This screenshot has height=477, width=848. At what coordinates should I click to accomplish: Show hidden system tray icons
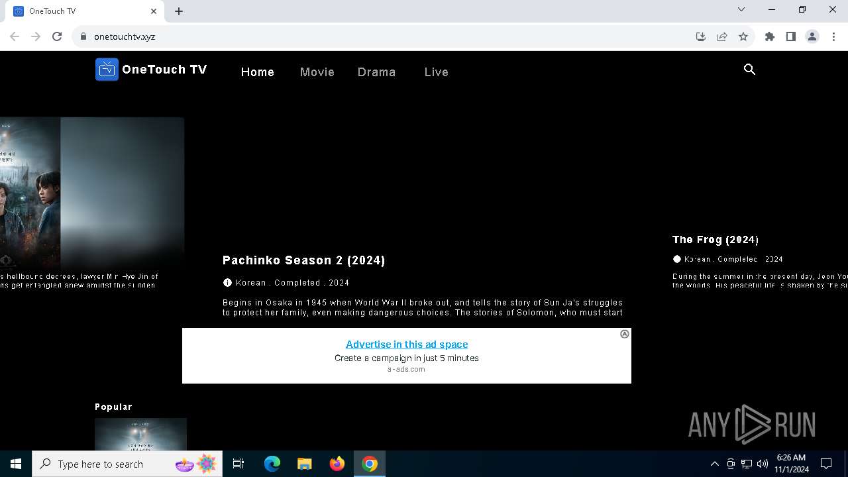714,464
